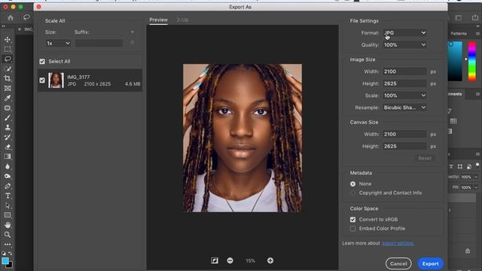Select the Brush tool
This screenshot has height=271, width=482.
pyautogui.click(x=8, y=117)
